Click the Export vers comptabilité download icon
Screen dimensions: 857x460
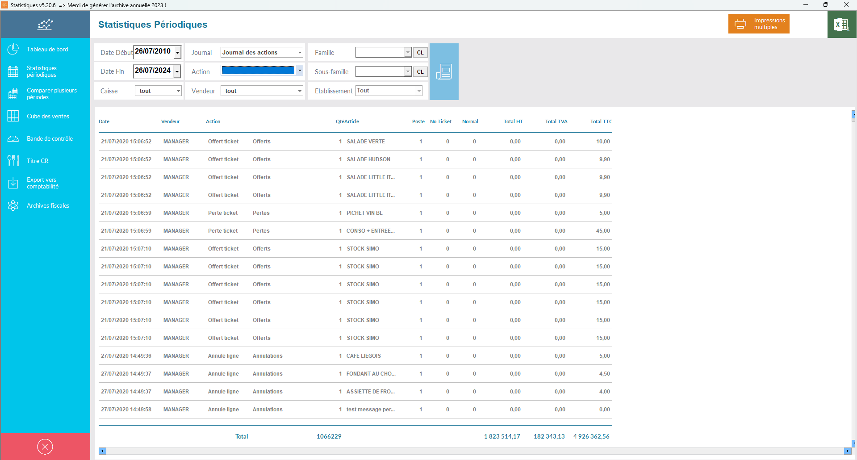[x=13, y=183]
